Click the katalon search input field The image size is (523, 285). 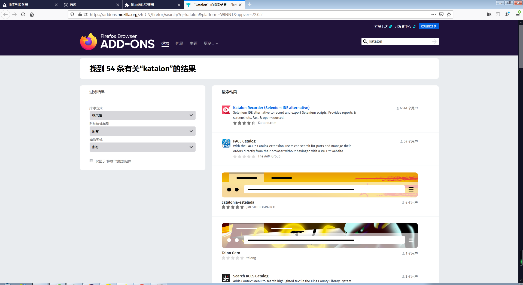coord(399,41)
